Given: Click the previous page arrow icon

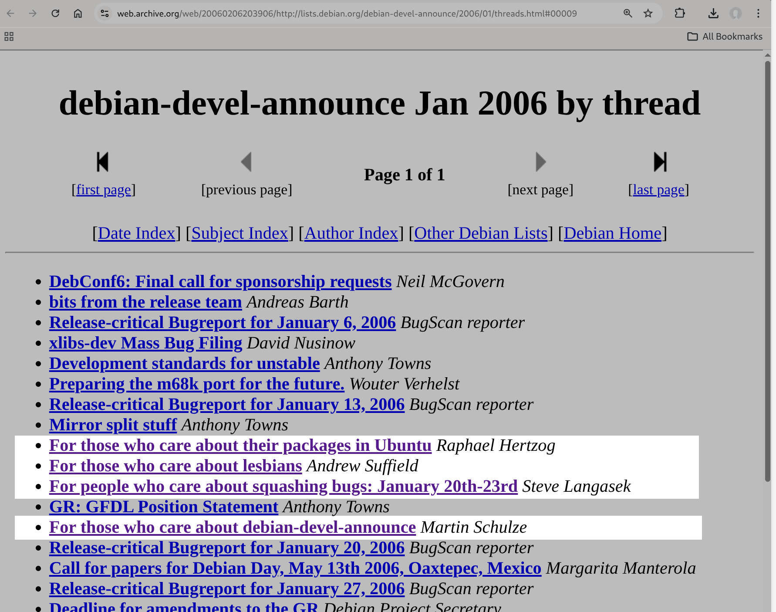Looking at the screenshot, I should click(246, 162).
